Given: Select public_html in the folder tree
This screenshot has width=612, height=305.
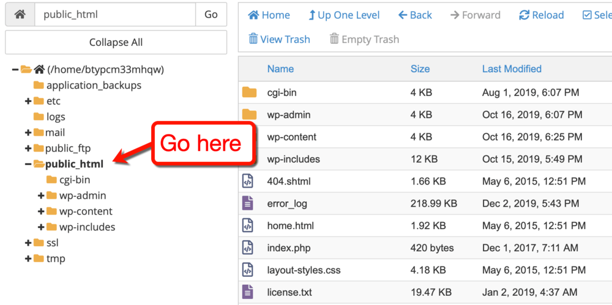Looking at the screenshot, I should point(74,164).
